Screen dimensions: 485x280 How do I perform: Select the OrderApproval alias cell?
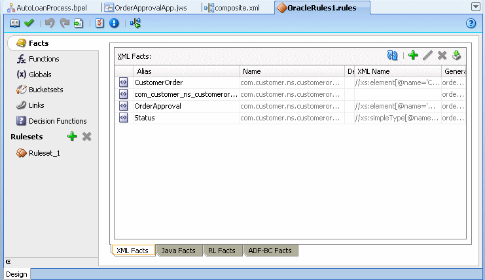187,106
